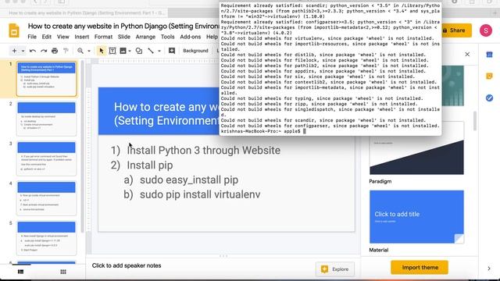Add a comment
The image size is (500, 281).
tap(172, 51)
